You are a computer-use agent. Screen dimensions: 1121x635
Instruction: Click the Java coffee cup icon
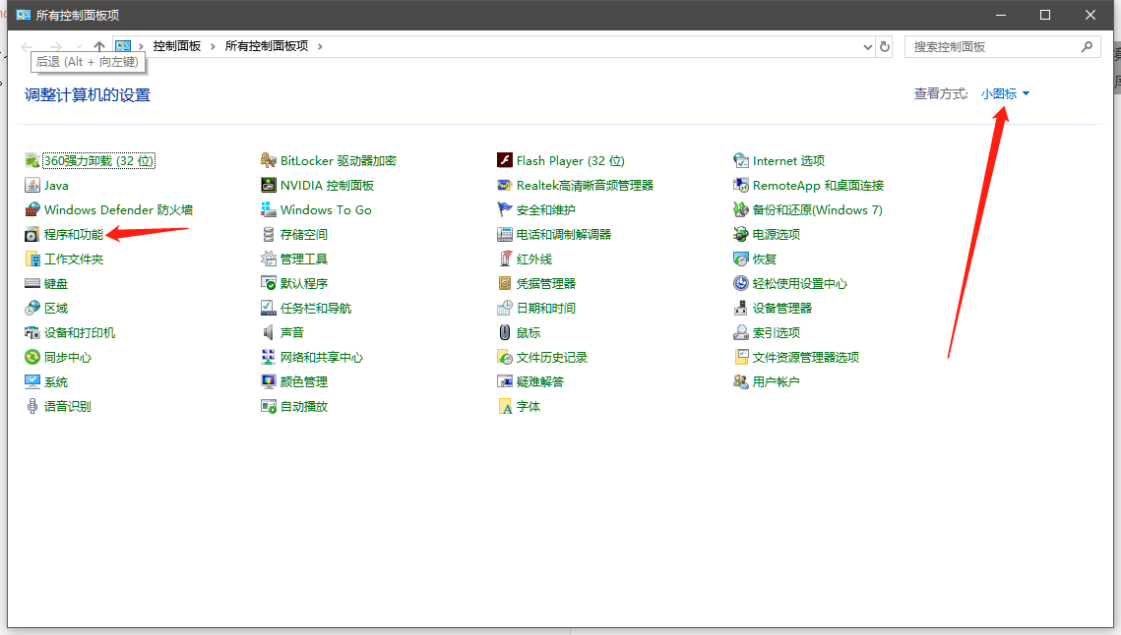tap(32, 186)
